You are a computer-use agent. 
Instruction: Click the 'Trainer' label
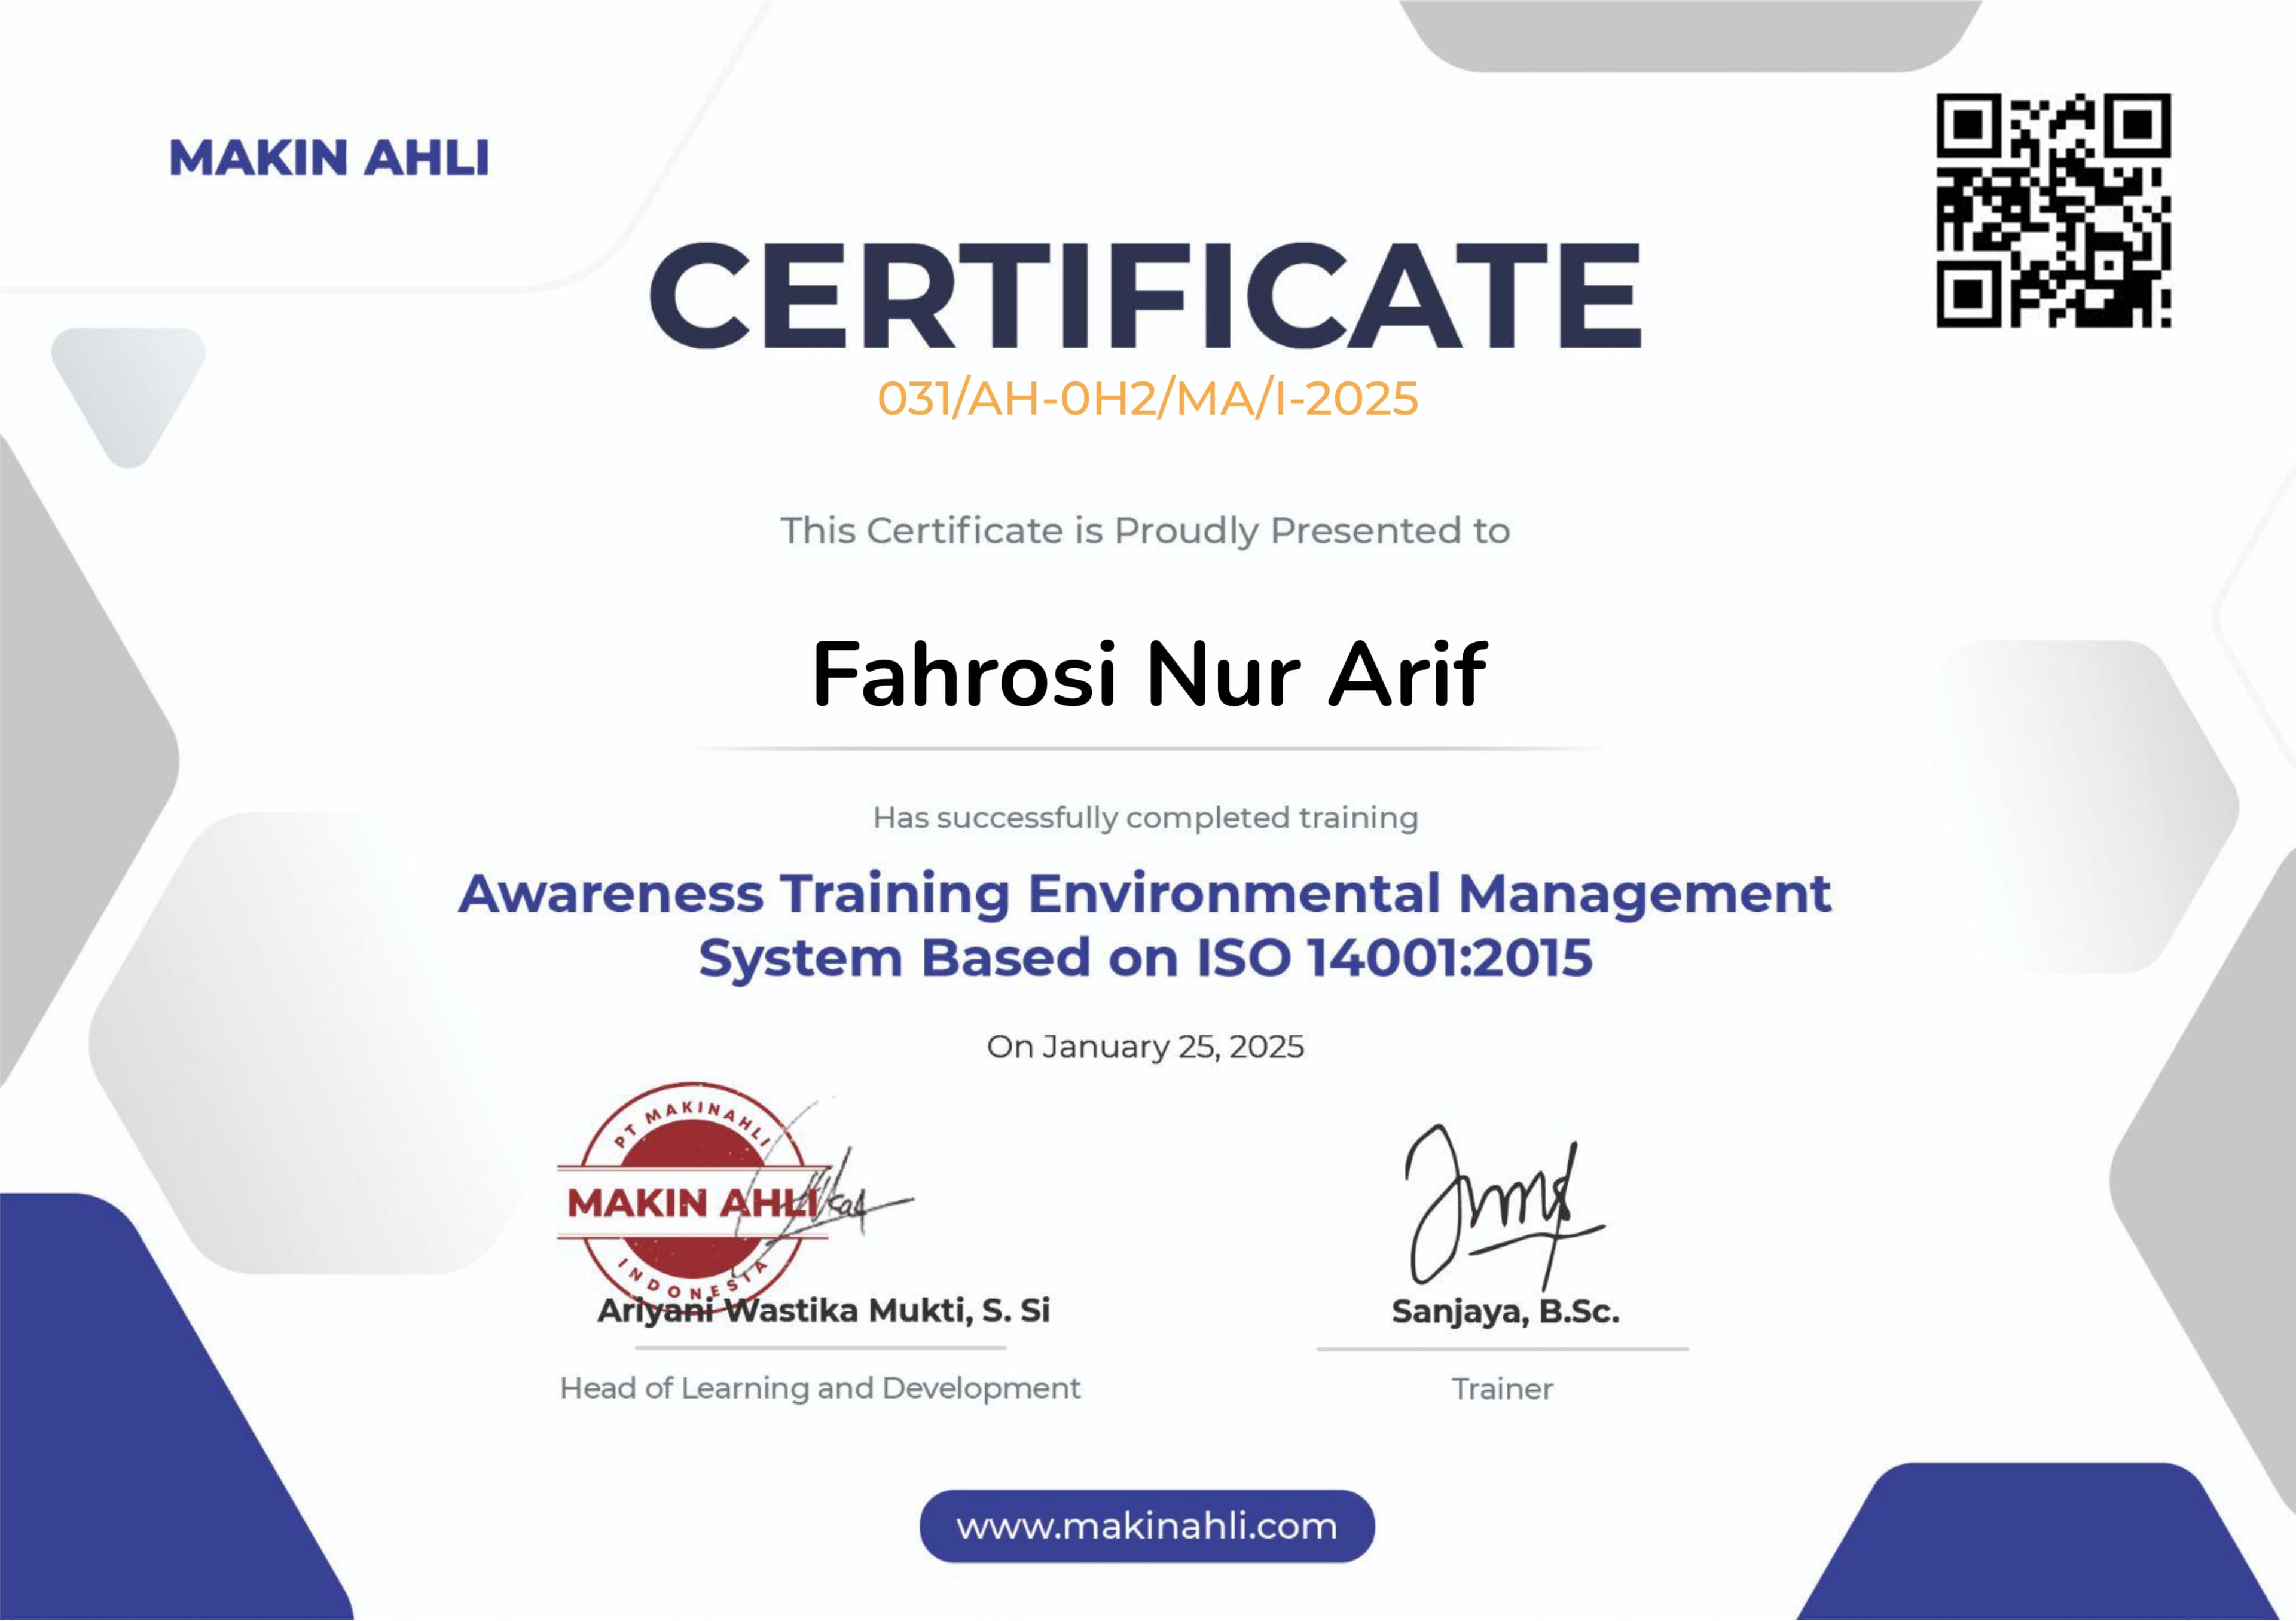1502,1389
